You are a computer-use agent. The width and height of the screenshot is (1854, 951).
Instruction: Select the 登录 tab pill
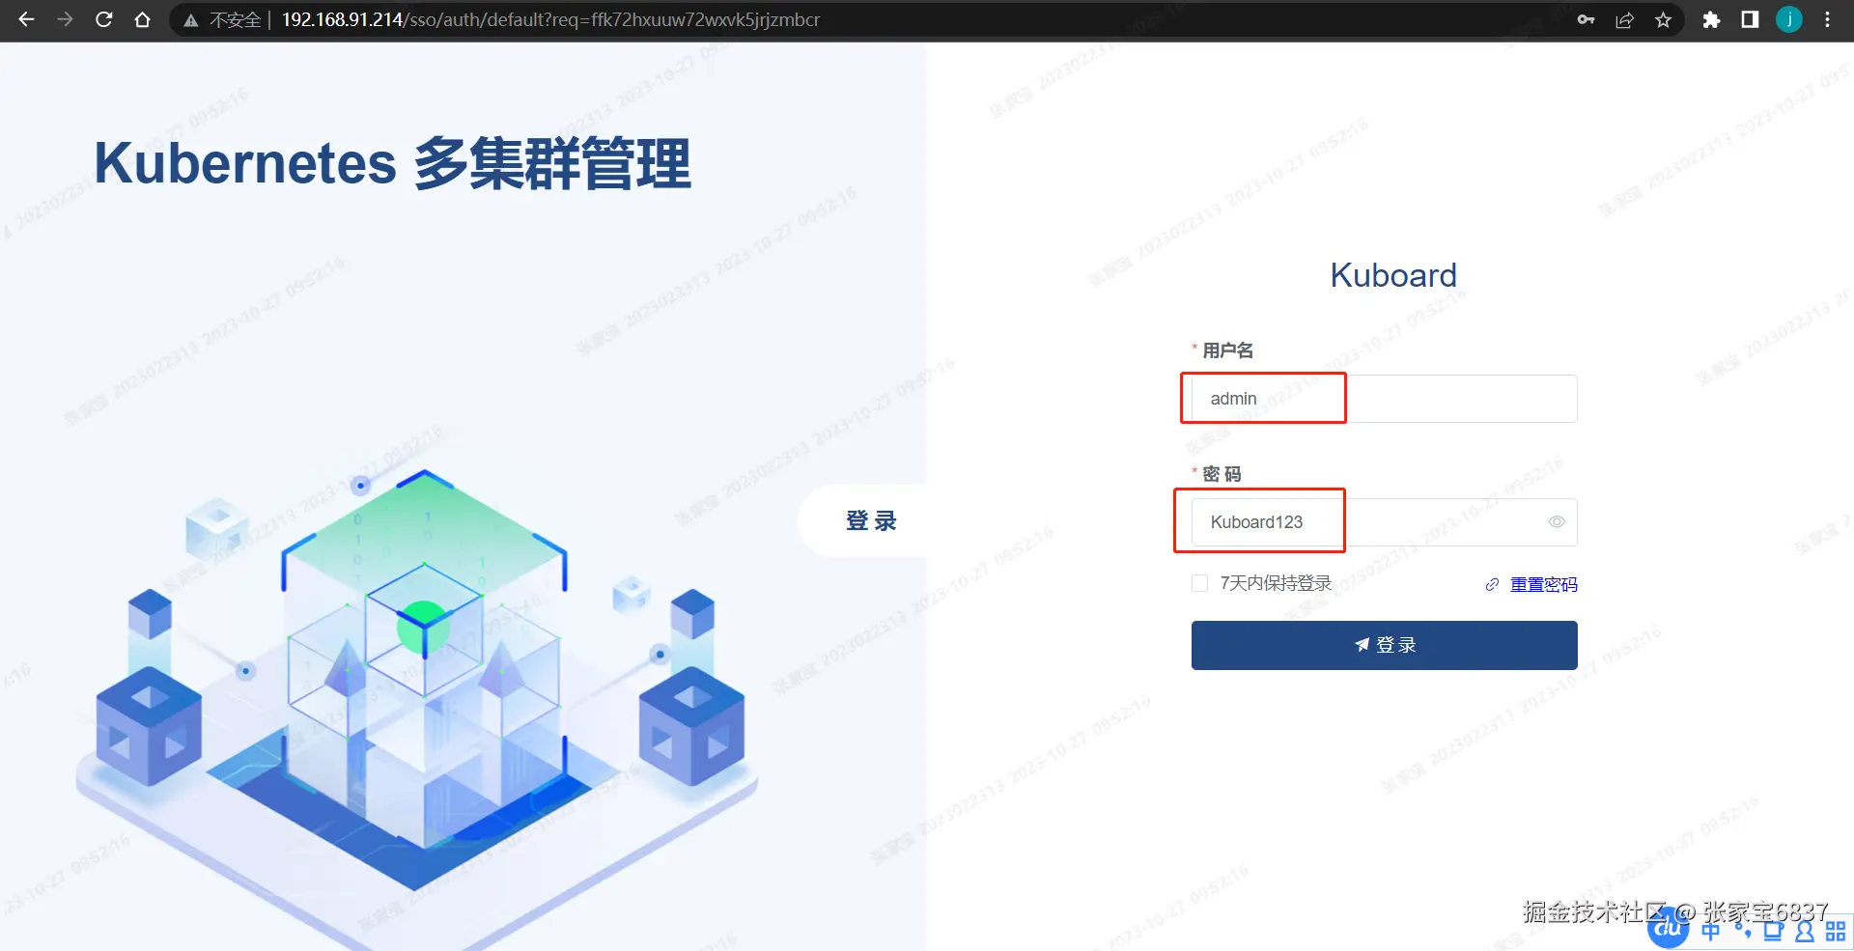(863, 520)
